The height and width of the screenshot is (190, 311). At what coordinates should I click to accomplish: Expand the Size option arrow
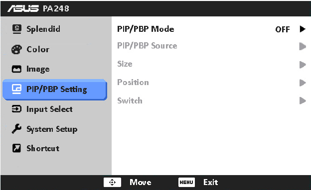(x=303, y=65)
